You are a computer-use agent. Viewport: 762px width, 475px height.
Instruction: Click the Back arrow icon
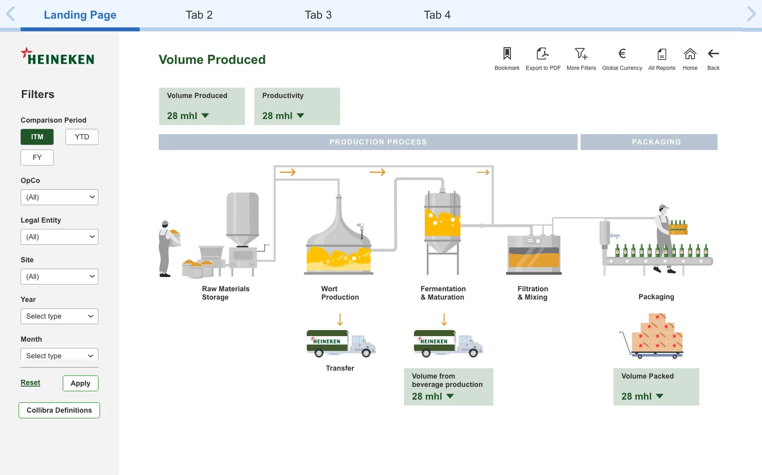[x=713, y=53]
